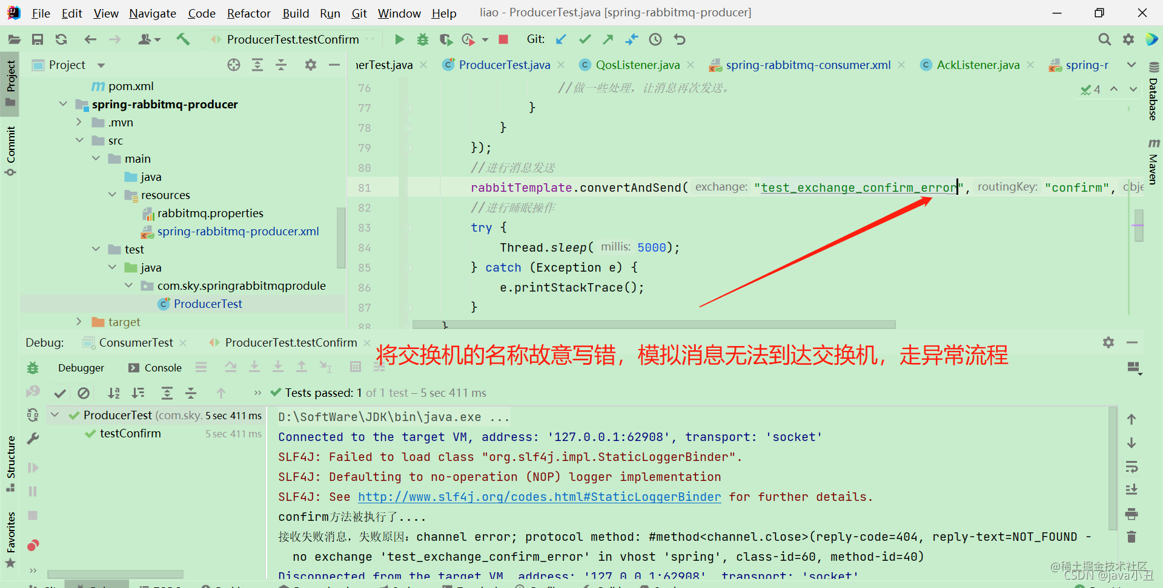1163x588 pixels.
Task: Update project via Git blue arrow
Action: [561, 39]
